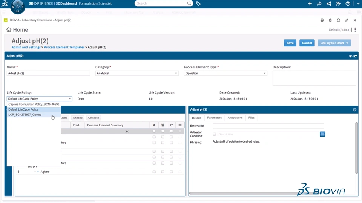Tick the group checkbox in the Agitate row
Screen dimensions: 362x203
click(163, 172)
